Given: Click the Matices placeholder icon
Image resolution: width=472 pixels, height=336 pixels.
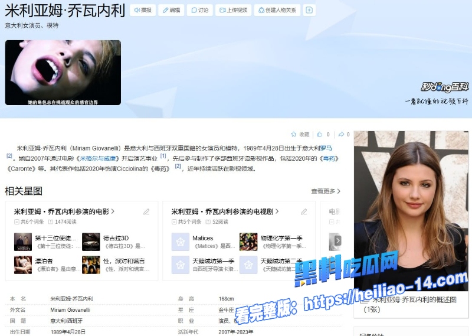Looking at the screenshot, I should [181, 242].
